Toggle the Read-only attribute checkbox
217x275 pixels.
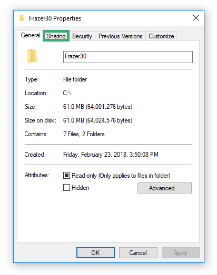pos(66,175)
